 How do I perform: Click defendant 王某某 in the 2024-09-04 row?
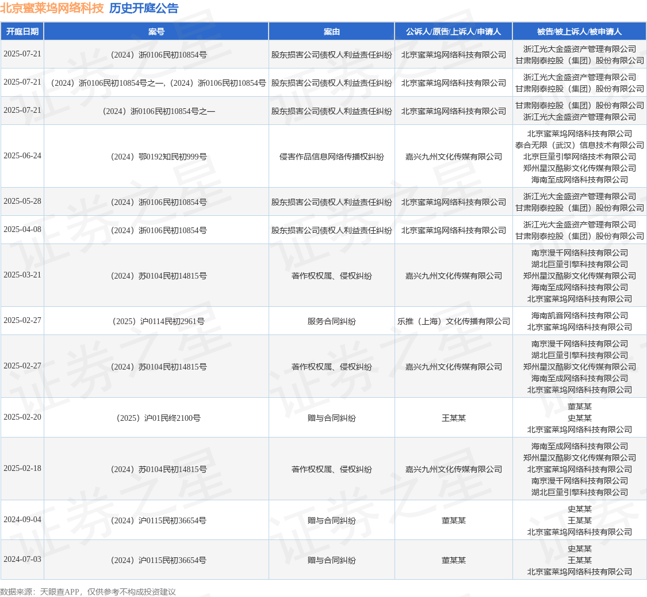(579, 520)
